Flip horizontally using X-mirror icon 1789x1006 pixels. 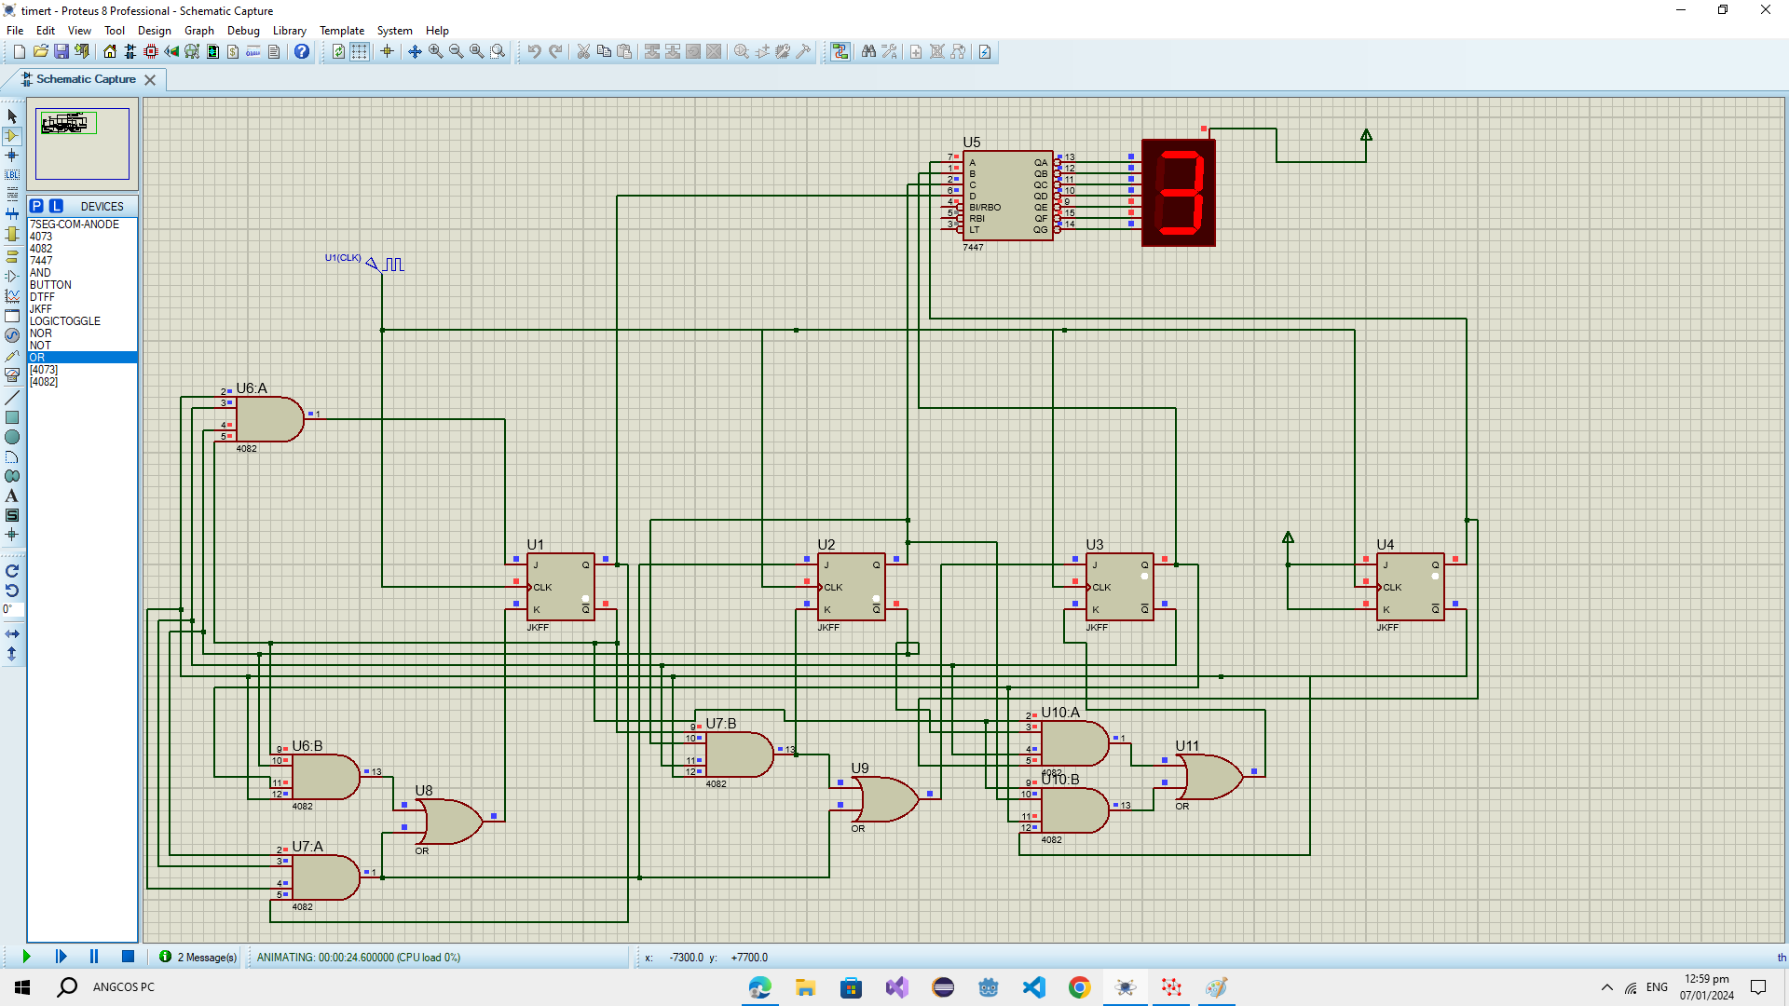click(x=12, y=633)
